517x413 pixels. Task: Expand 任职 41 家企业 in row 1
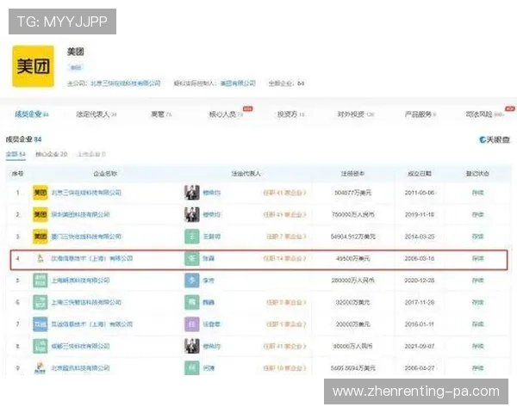284,193
